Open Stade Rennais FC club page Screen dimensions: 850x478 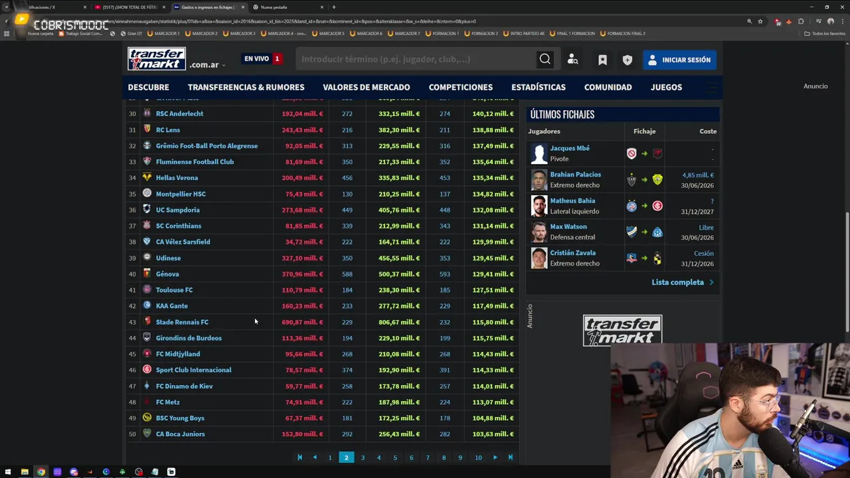(x=182, y=322)
